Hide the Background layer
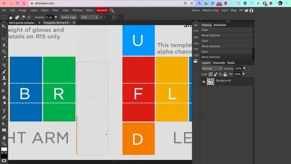The image size is (291, 164). [x=204, y=82]
